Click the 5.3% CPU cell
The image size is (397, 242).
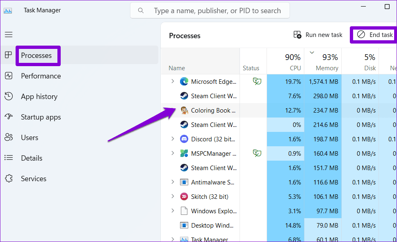point(285,196)
